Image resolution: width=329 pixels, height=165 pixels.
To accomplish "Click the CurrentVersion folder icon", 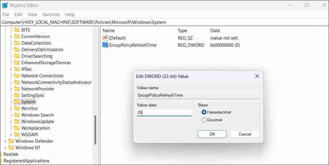I will 17,36.
